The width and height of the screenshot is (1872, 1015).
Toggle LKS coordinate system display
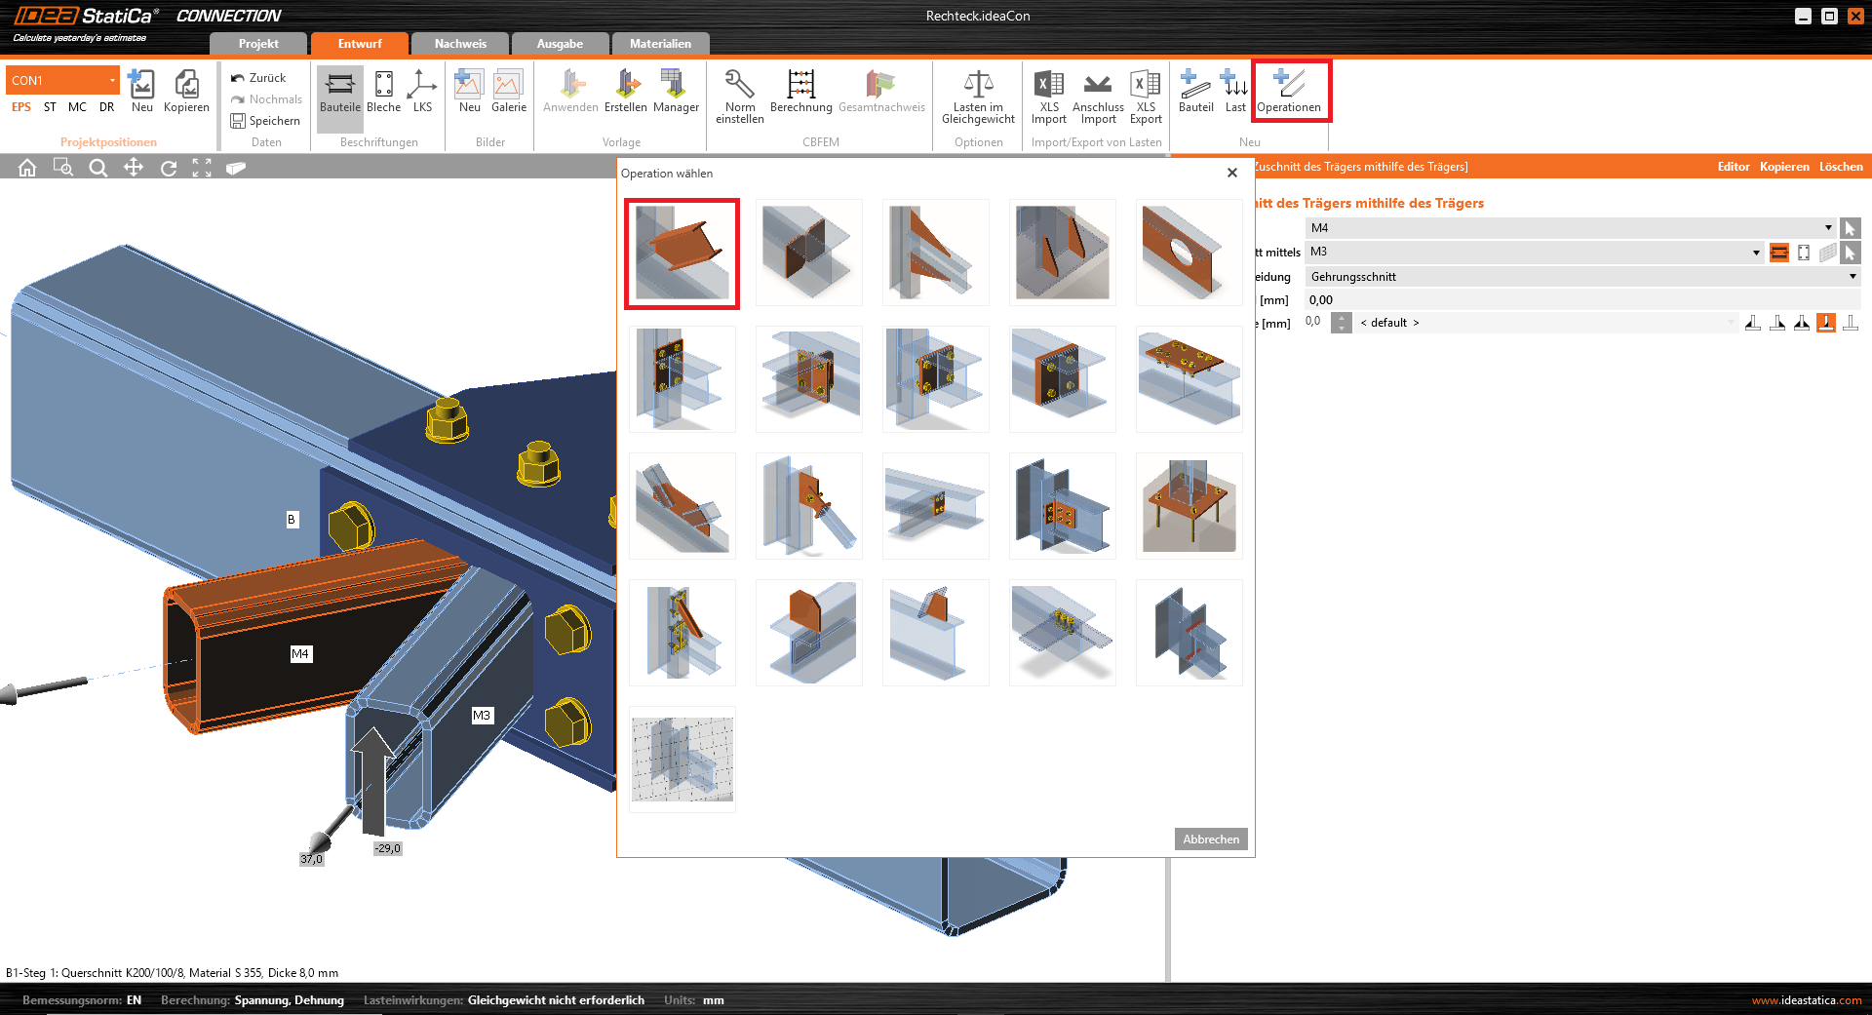(422, 91)
